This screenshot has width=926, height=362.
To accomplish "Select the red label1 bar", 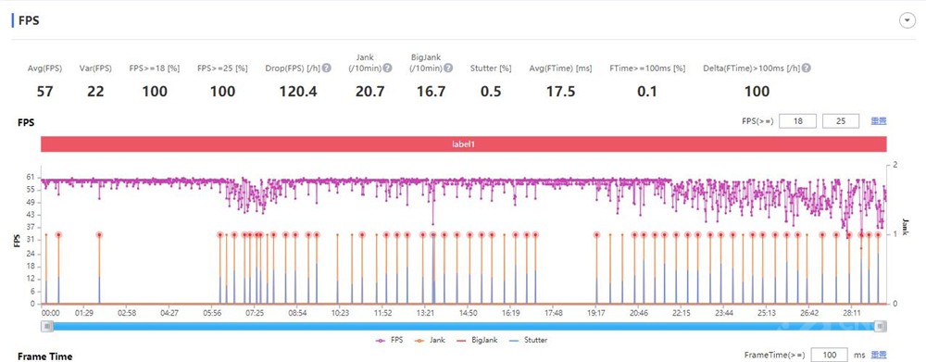I will pos(464,144).
